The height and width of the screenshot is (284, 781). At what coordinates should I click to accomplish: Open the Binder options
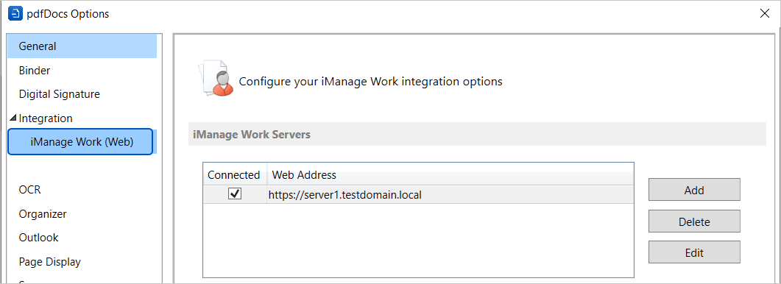pos(35,70)
